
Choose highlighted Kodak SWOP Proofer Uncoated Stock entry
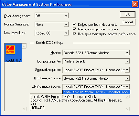click(96, 92)
